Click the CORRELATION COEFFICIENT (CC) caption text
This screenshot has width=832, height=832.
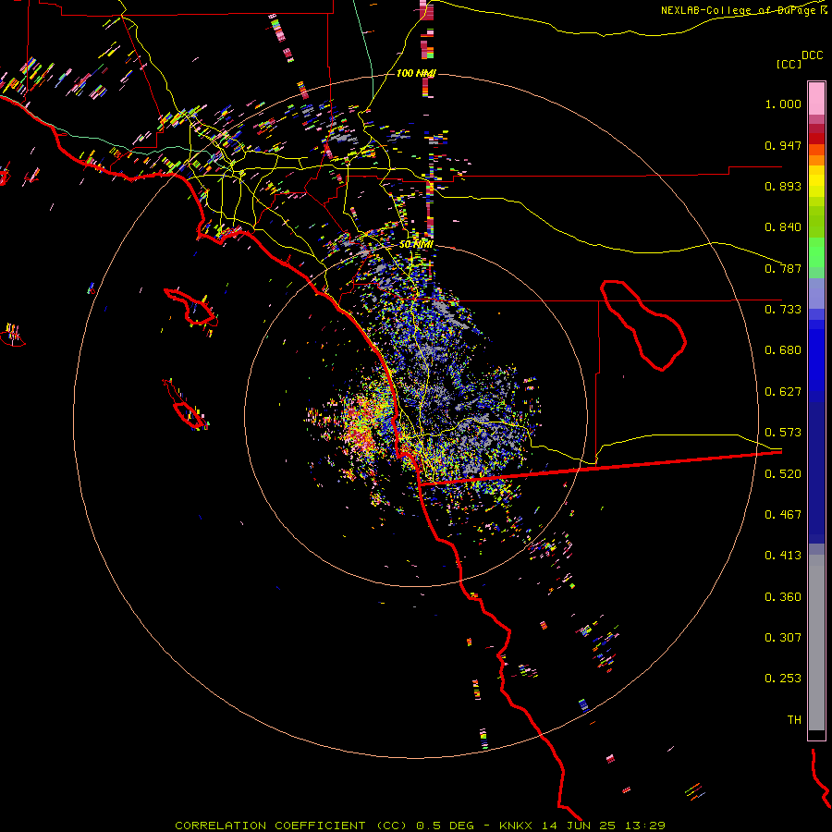(291, 826)
